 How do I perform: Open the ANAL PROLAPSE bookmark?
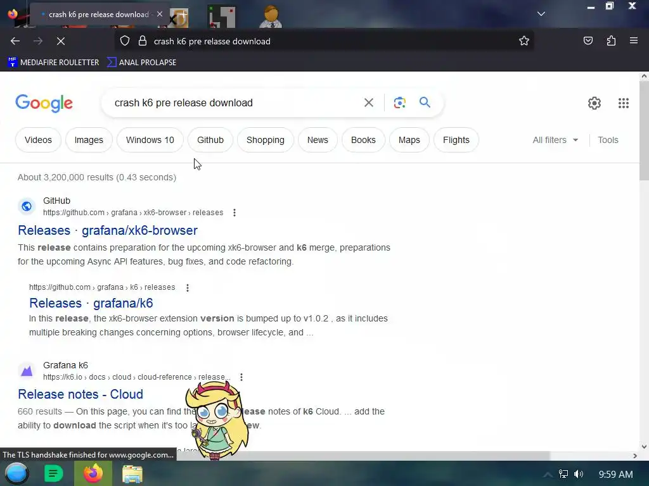(x=141, y=63)
